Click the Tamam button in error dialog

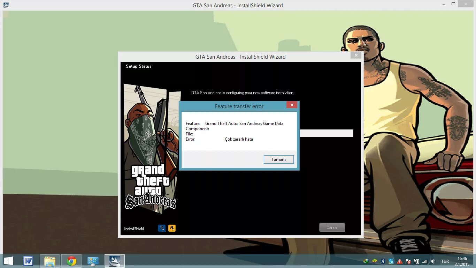coord(278,159)
